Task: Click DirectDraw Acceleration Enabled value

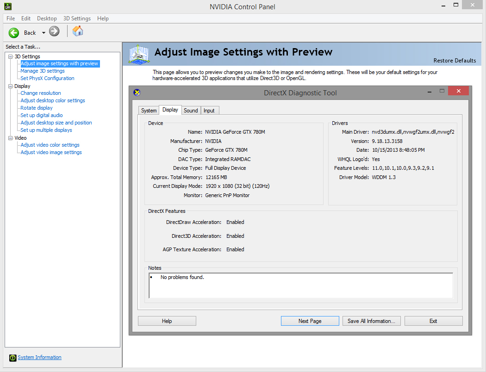Action: [x=235, y=222]
